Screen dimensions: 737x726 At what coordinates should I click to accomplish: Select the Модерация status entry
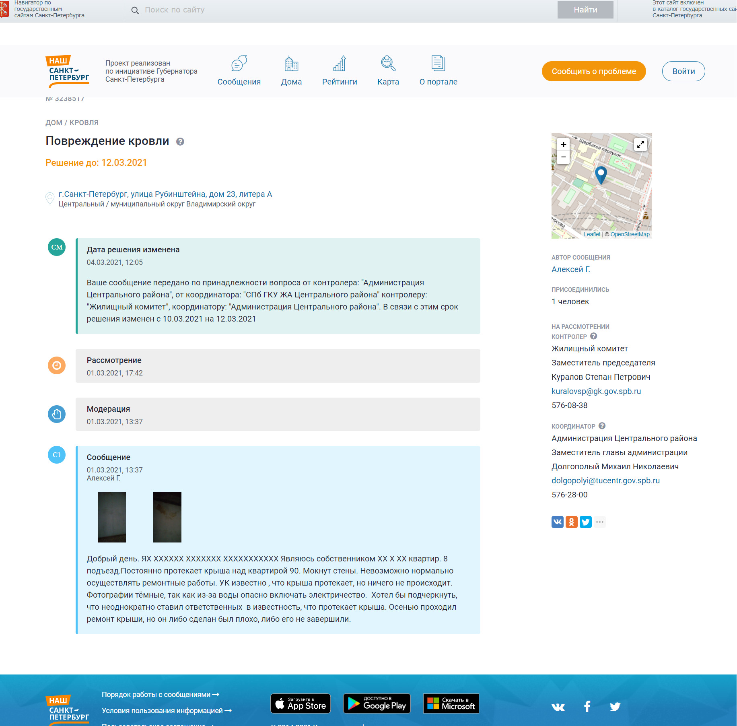[278, 415]
